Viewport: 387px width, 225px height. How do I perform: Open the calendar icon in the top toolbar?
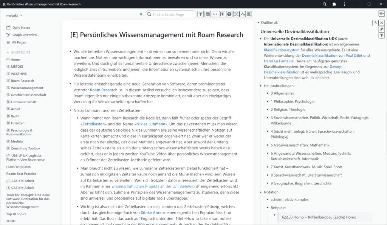[x=207, y=14]
